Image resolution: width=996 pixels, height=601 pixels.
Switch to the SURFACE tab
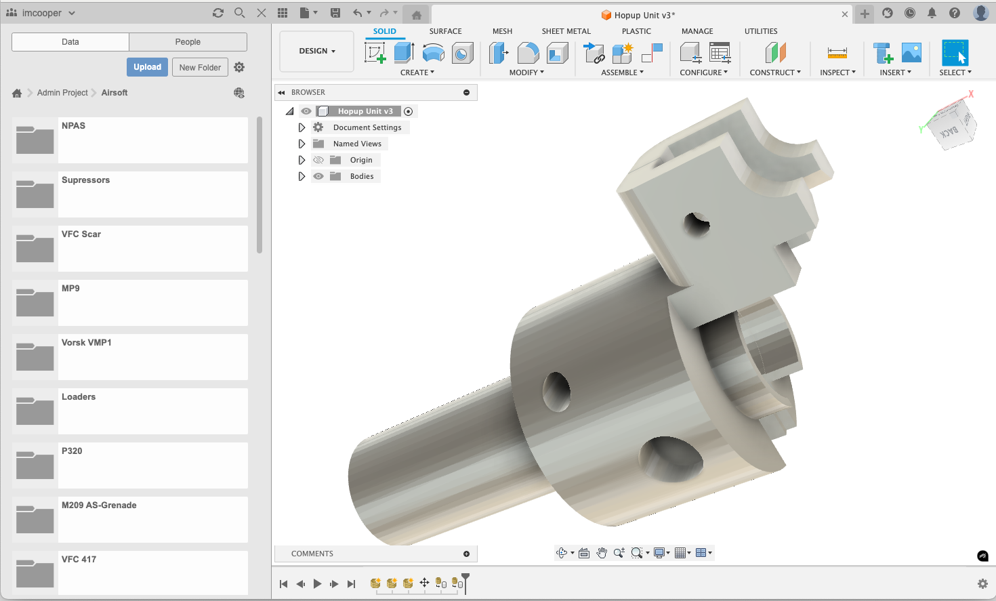[x=445, y=31]
